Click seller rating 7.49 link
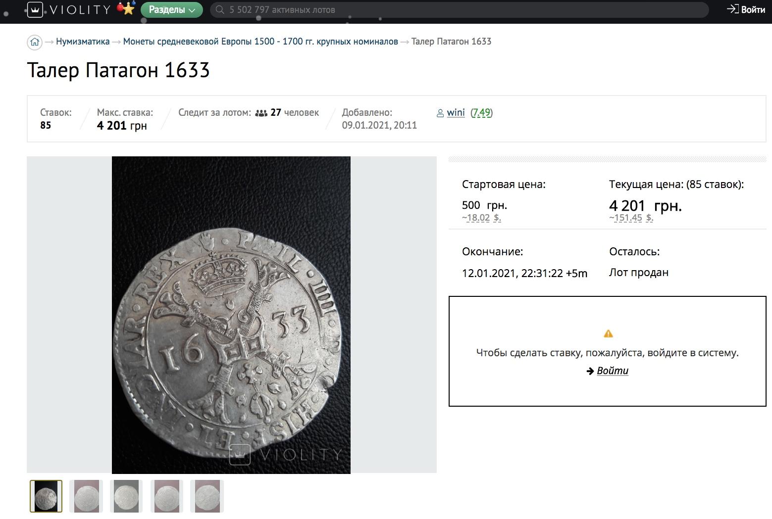The height and width of the screenshot is (519, 772). [481, 113]
